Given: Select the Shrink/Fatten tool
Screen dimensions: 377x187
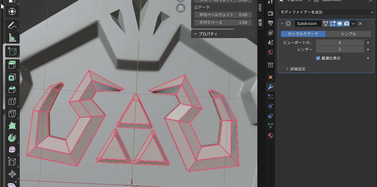Looking at the screenshot, I should (12, 174).
